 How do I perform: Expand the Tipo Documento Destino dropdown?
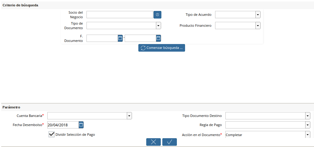click(x=308, y=116)
